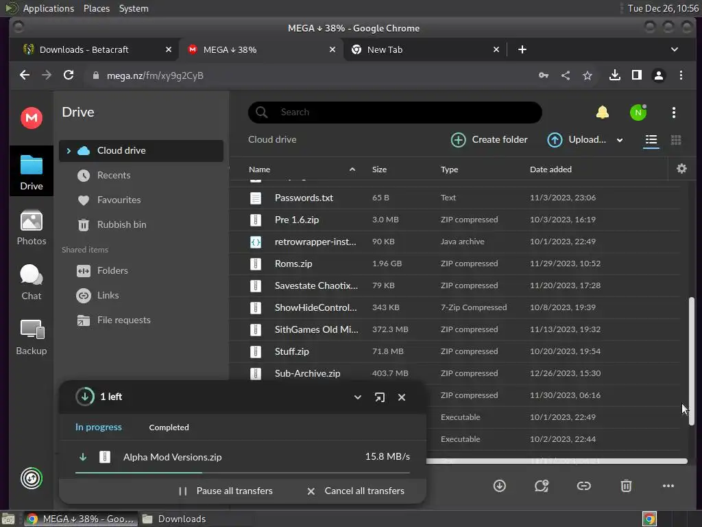The image size is (702, 527).
Task: Open Upload dropdown arrow
Action: [620, 140]
